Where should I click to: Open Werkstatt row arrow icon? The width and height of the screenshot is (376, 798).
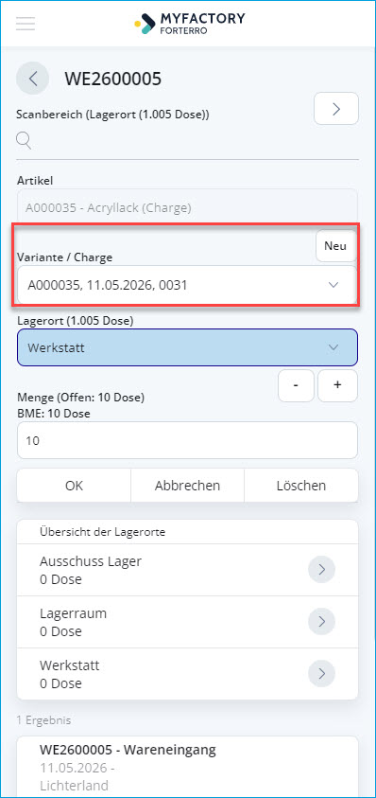pyautogui.click(x=321, y=673)
